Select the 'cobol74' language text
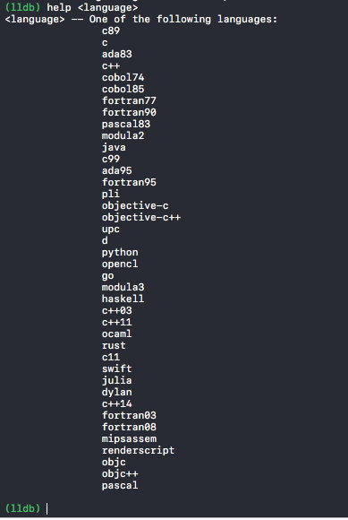348x520 pixels. pos(123,78)
